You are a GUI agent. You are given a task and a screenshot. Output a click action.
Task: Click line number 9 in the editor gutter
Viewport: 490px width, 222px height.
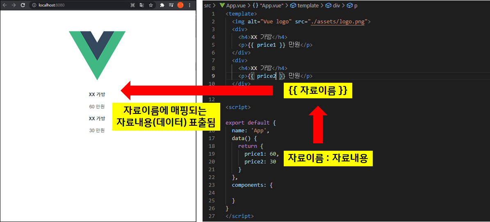pos(213,76)
